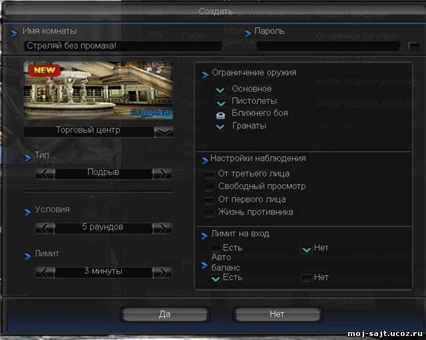Enable От первого лица checkbox
426x340 pixels.
coord(209,201)
